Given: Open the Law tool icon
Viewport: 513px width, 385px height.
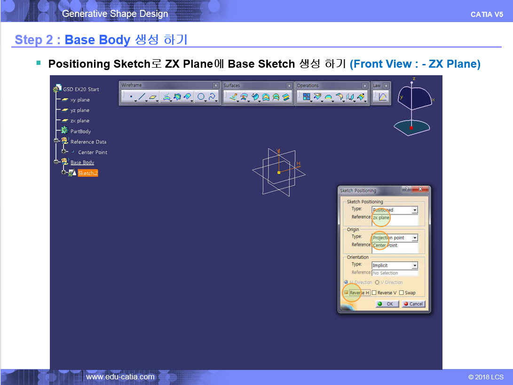Looking at the screenshot, I should [382, 97].
